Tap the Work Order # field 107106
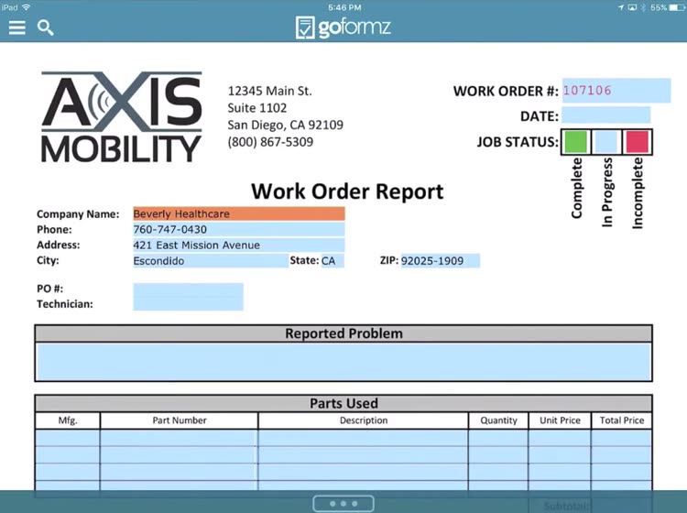 click(x=616, y=91)
